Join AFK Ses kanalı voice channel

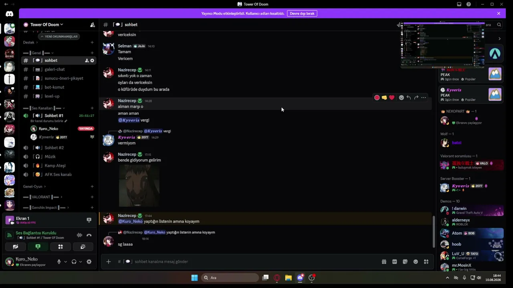click(59, 174)
